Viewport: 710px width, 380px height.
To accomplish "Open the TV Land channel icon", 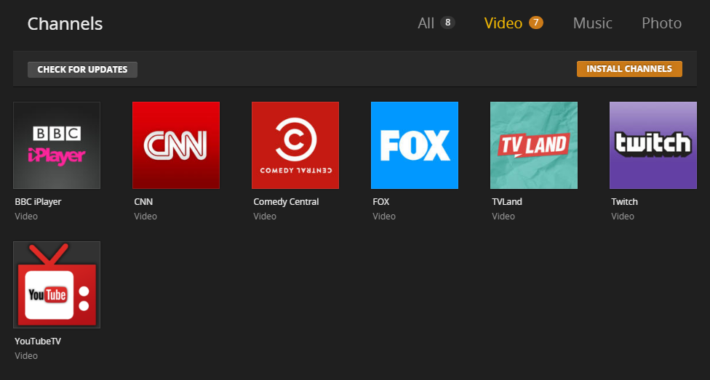I will pyautogui.click(x=534, y=145).
